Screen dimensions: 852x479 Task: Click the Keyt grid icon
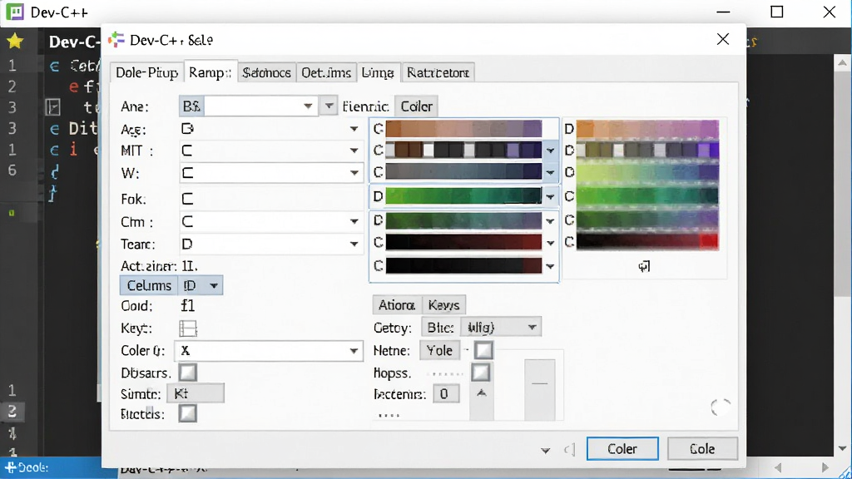point(188,328)
